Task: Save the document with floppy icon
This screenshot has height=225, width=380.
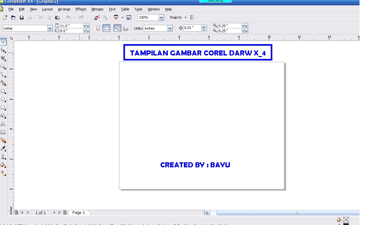Action: click(x=21, y=17)
